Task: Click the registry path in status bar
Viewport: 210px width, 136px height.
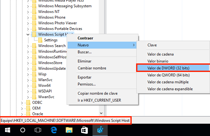Action: [x=65, y=121]
